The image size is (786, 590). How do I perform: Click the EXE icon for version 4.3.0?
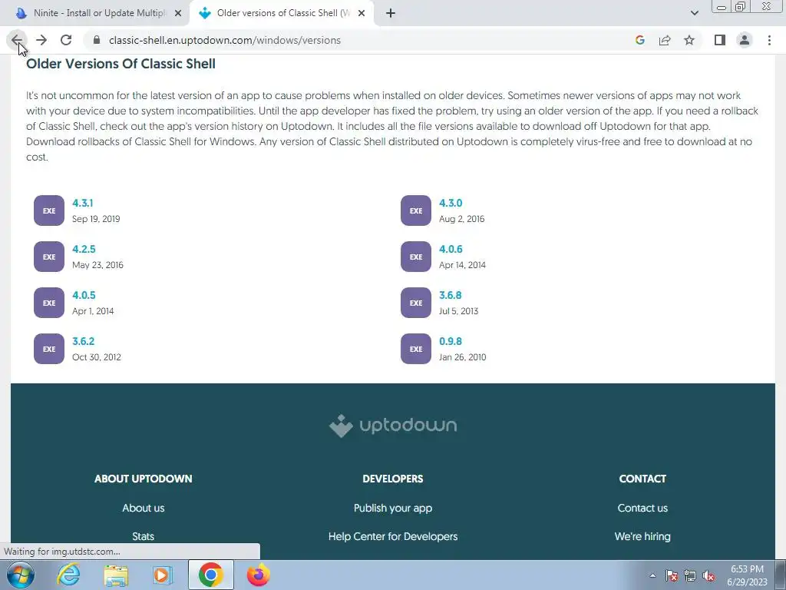[x=416, y=210]
